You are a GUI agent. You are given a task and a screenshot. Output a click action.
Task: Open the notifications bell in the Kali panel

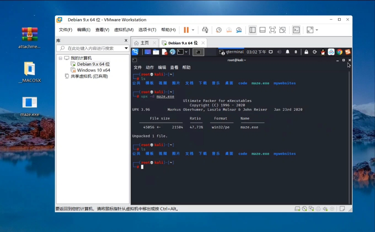click(287, 52)
